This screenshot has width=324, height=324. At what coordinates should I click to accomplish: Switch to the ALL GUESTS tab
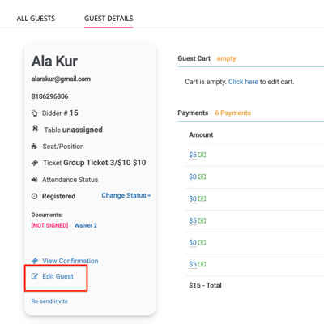(36, 19)
